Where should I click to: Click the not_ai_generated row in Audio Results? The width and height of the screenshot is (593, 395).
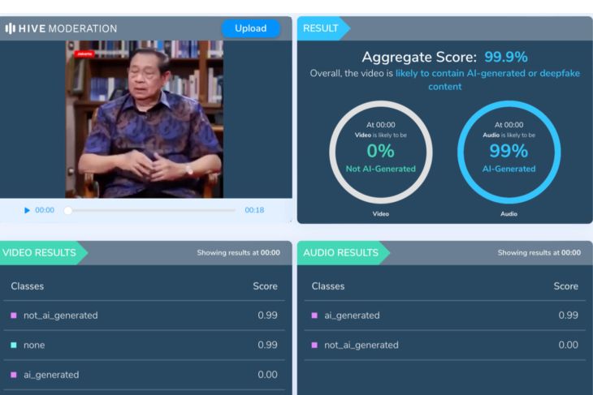click(x=445, y=346)
